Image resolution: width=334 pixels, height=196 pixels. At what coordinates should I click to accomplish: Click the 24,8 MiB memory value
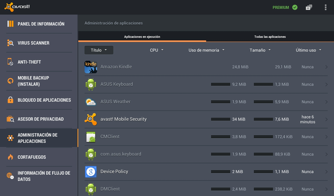click(240, 67)
